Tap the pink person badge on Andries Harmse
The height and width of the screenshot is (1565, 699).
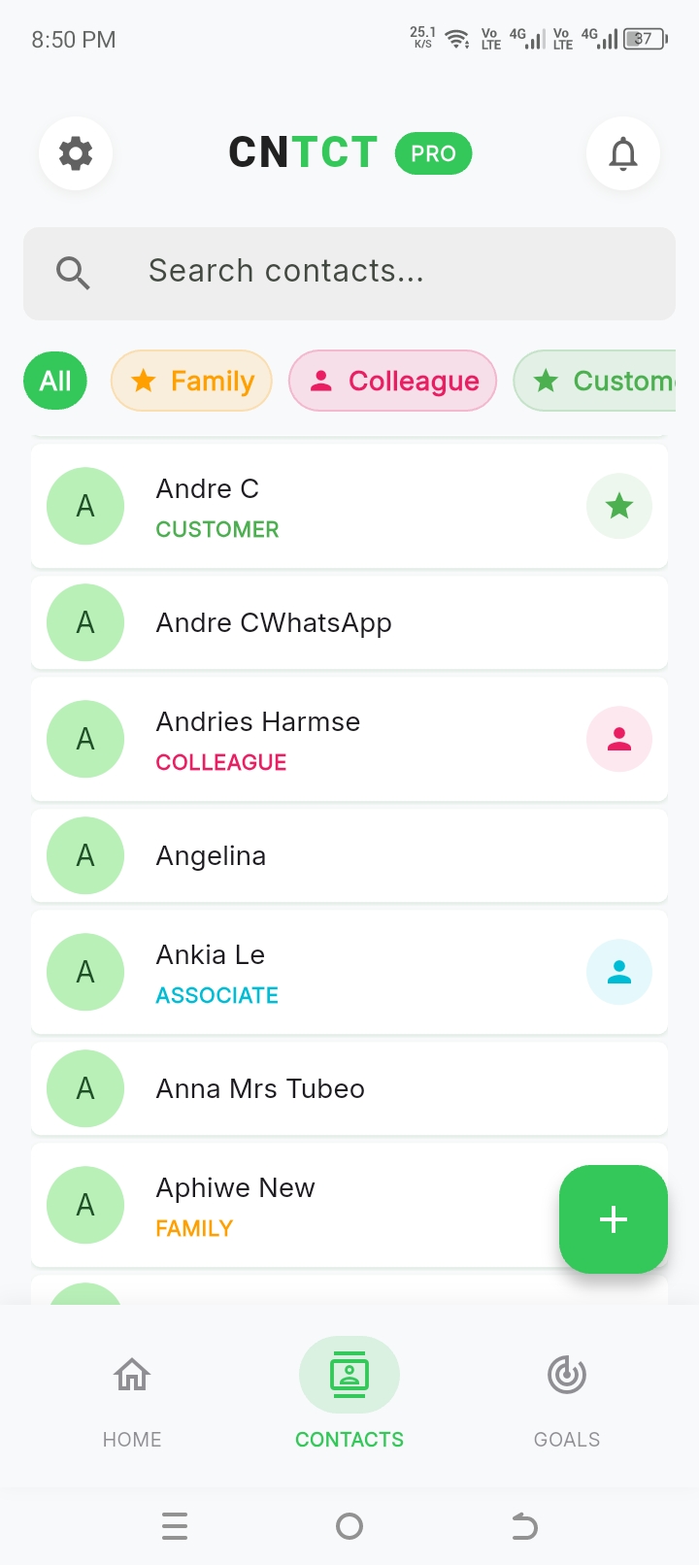point(619,739)
